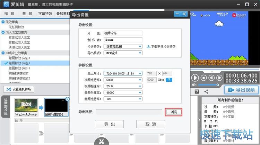Screen dimensions: 260x145
Task: Click the scissors cut icon at bottom
Action: click(102, 141)
